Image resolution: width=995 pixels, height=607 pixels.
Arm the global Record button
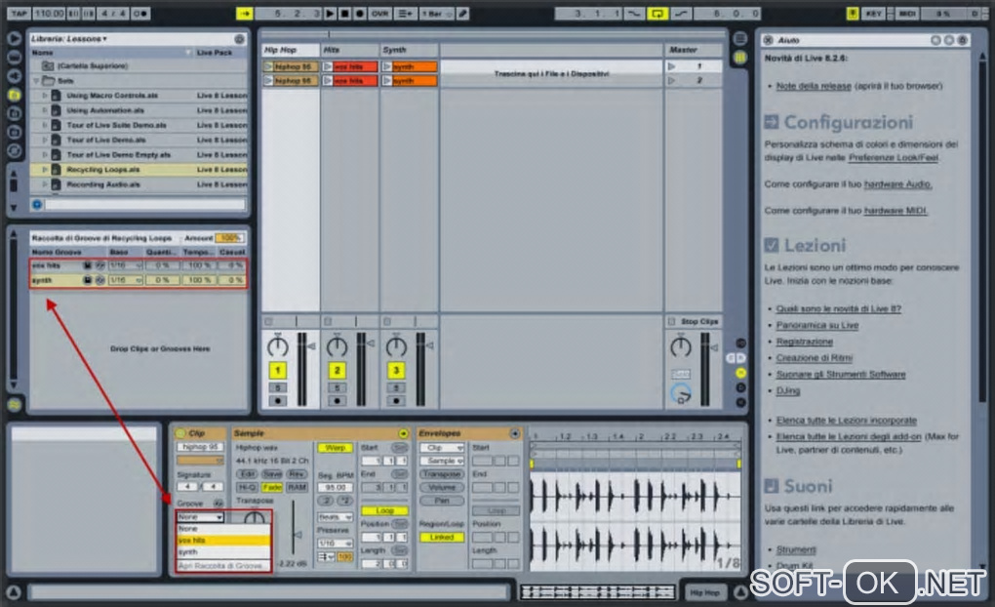coord(359,13)
